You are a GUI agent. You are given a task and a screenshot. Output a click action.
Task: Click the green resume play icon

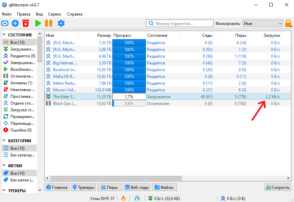tap(38, 23)
